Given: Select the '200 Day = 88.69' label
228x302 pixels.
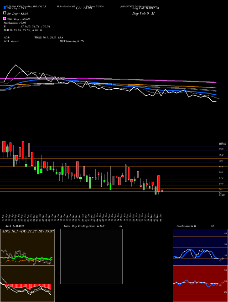Looking at the screenshot, I should click(18, 19).
